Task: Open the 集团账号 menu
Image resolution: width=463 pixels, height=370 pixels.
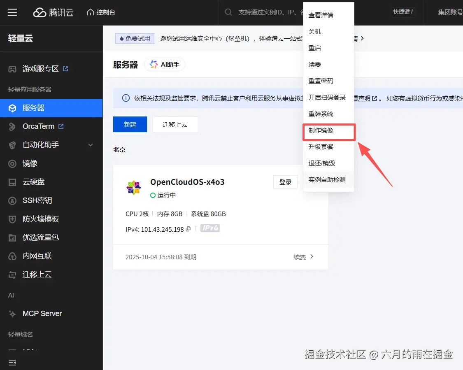Action: [450, 12]
